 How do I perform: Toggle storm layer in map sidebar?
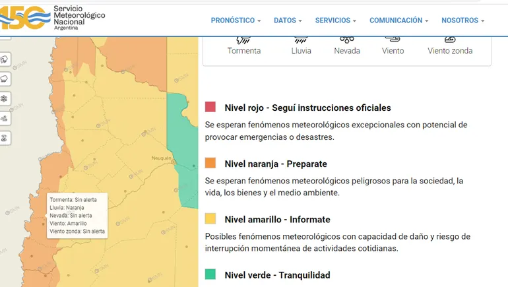click(x=5, y=59)
